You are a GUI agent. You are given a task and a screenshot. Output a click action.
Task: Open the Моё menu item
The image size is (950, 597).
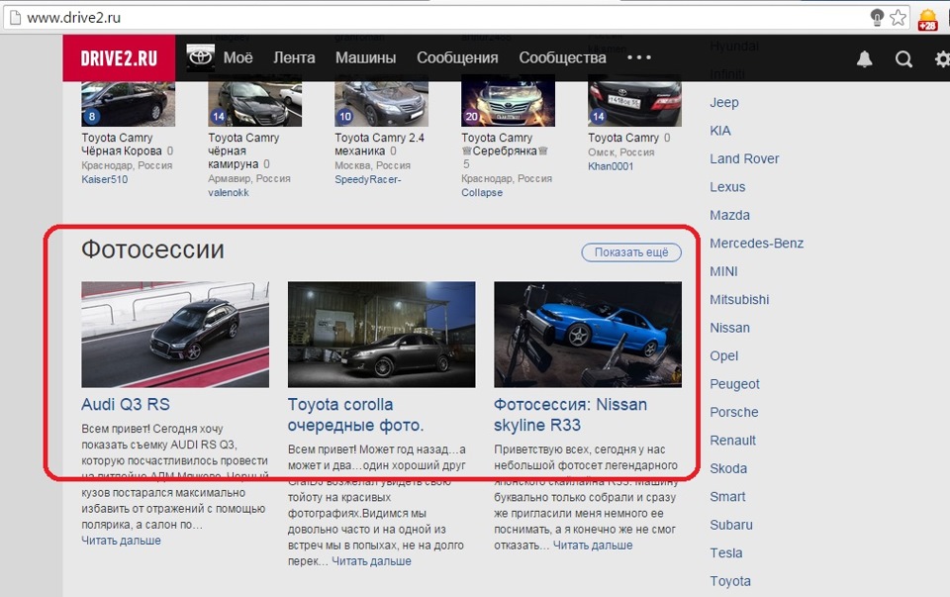238,57
